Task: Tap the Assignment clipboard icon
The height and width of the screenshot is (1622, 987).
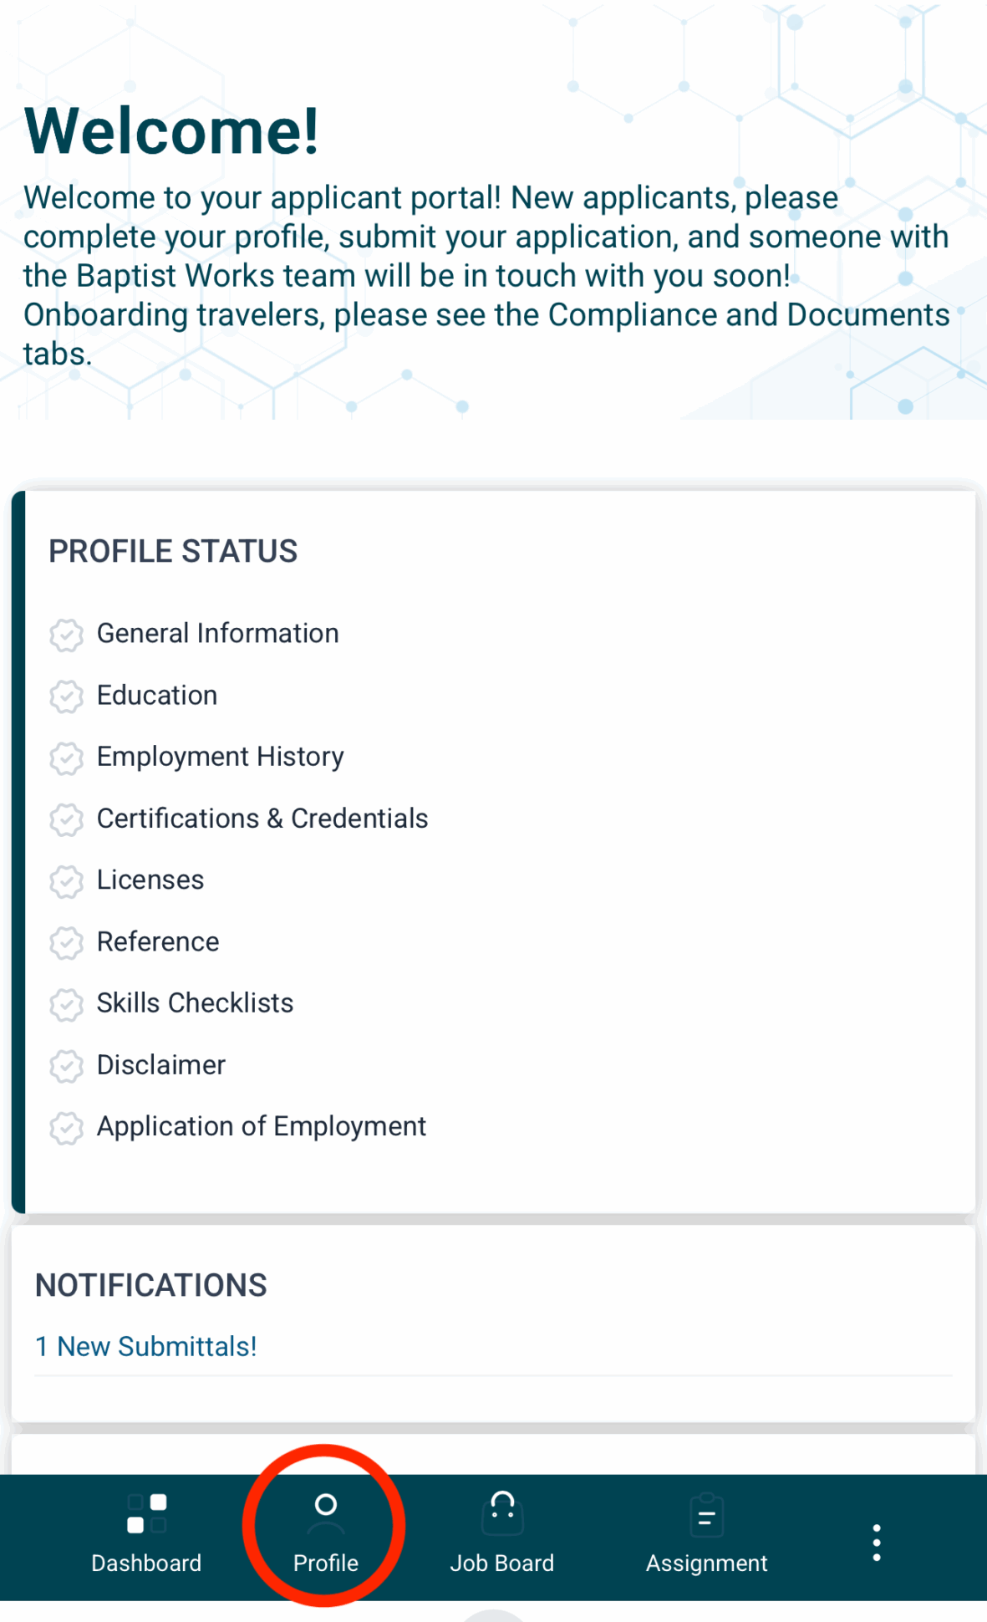Action: tap(706, 1516)
